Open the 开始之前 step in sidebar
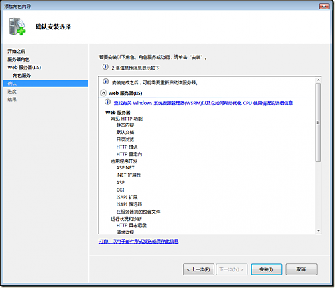The image size is (335, 288). (17, 51)
